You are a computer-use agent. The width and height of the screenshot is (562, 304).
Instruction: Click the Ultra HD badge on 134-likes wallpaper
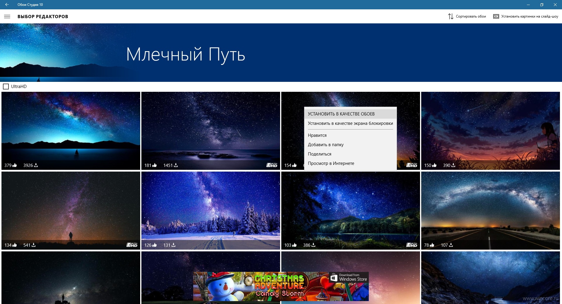(132, 245)
